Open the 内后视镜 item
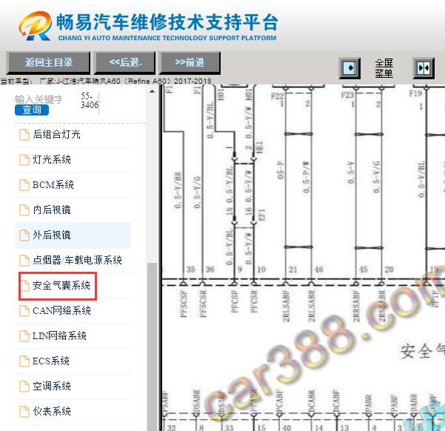The height and width of the screenshot is (431, 445). (73, 210)
